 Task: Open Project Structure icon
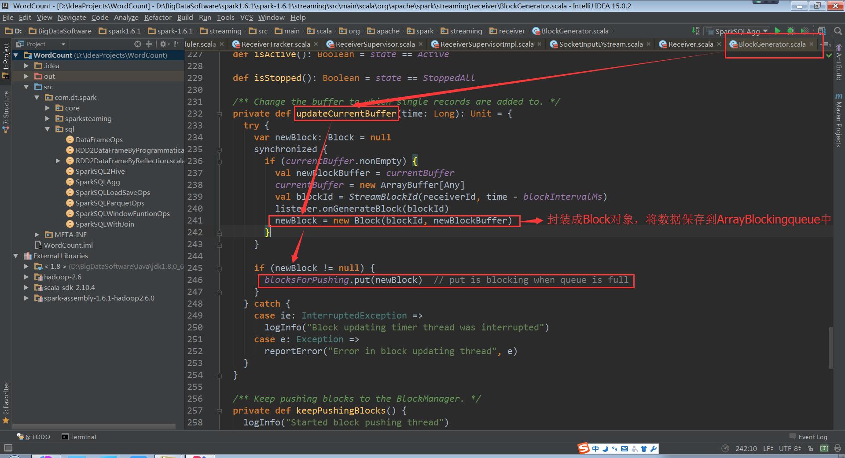coord(821,31)
